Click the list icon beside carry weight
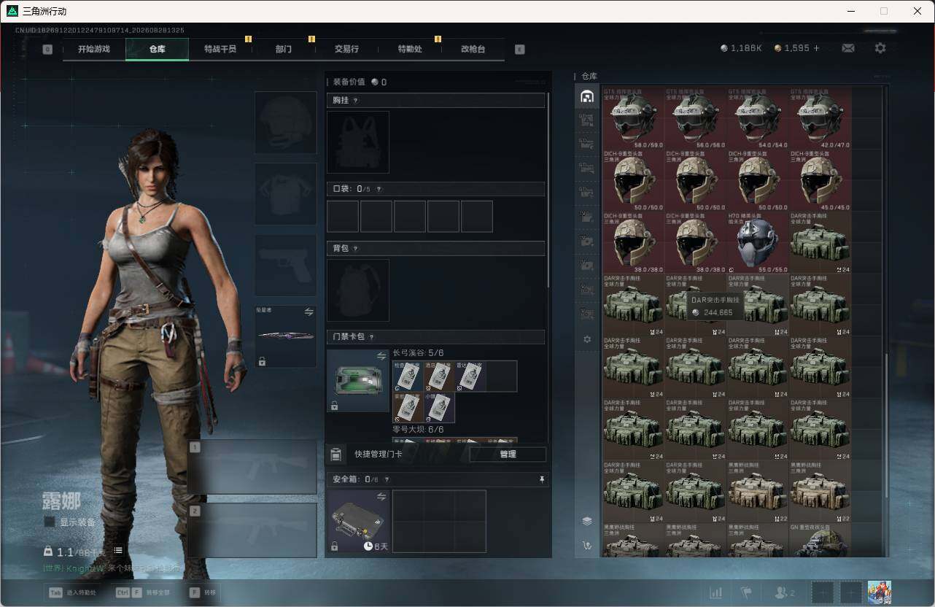The image size is (935, 607). [x=118, y=550]
